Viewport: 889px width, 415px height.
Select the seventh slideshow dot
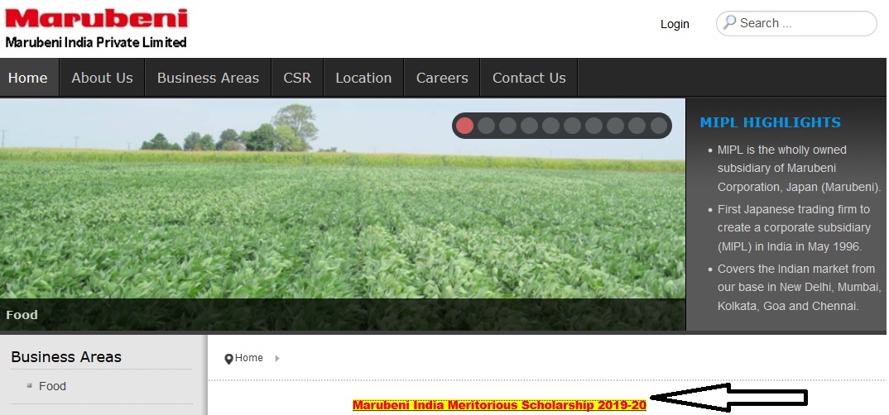[x=594, y=126]
